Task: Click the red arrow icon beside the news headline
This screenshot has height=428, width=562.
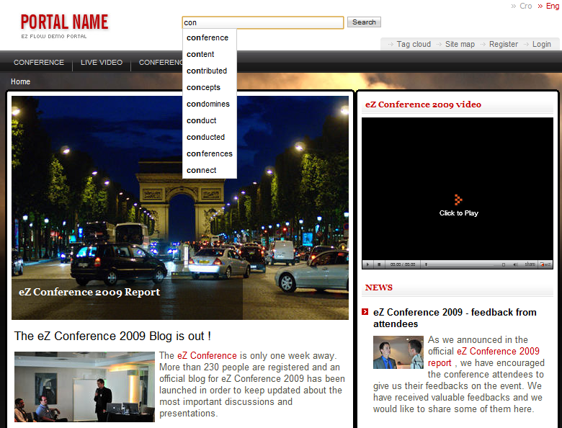Action: click(x=365, y=312)
